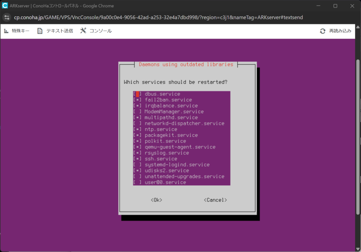
Task: Click the reload circular arrows icon
Action: (x=323, y=31)
